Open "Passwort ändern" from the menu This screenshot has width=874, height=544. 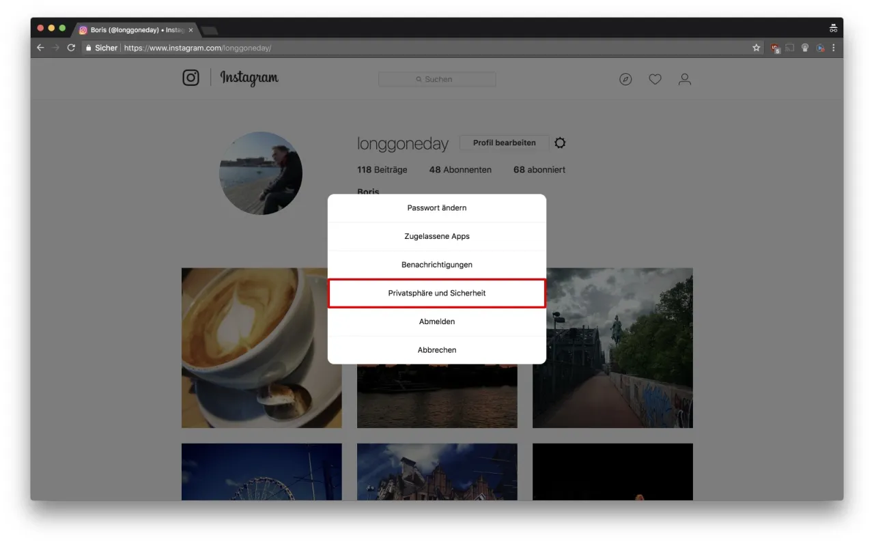tap(437, 207)
